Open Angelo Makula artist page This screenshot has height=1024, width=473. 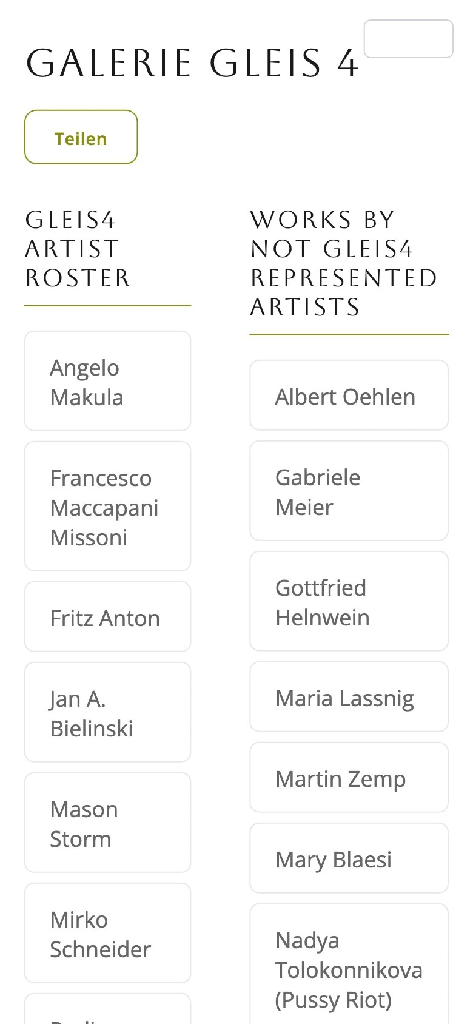tap(108, 381)
